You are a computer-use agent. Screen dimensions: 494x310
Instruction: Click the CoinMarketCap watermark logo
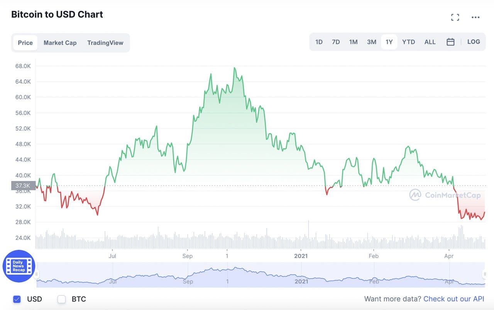445,195
